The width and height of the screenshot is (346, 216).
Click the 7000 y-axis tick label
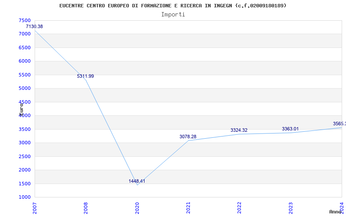point(25,34)
